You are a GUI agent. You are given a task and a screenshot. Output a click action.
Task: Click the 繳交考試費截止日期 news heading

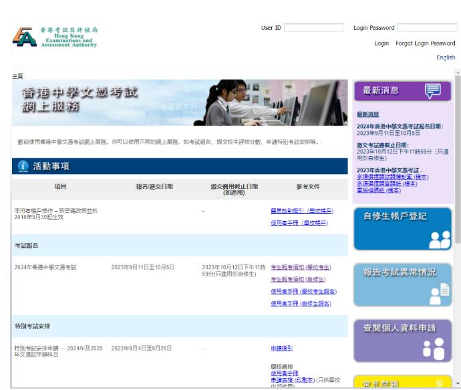pos(383,145)
